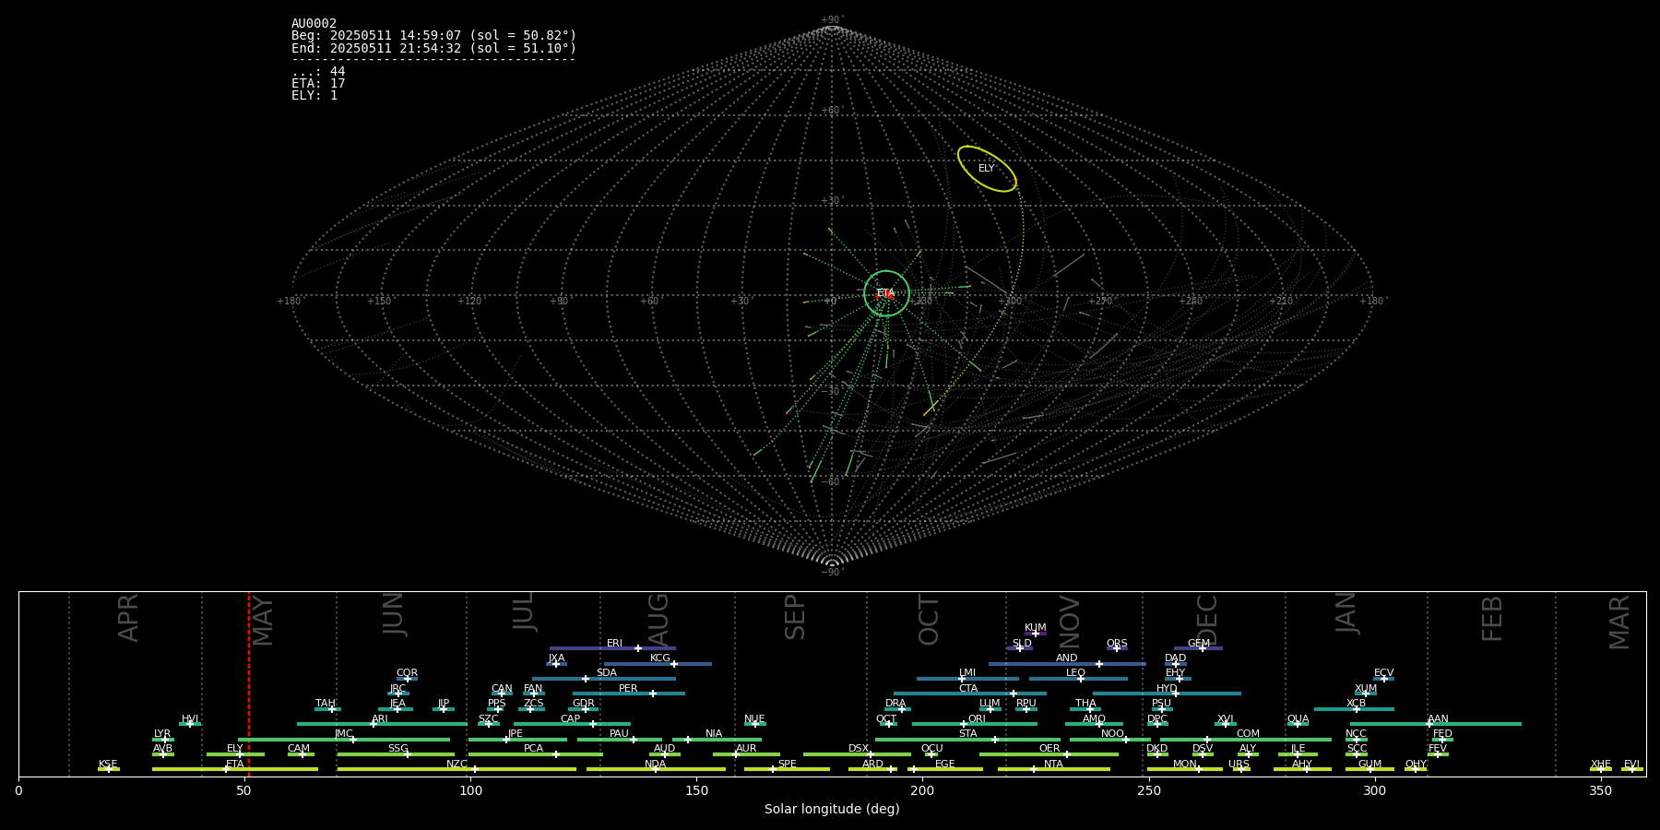The height and width of the screenshot is (830, 1660).
Task: Click the GEM shower label in timeline
Action: (1199, 644)
